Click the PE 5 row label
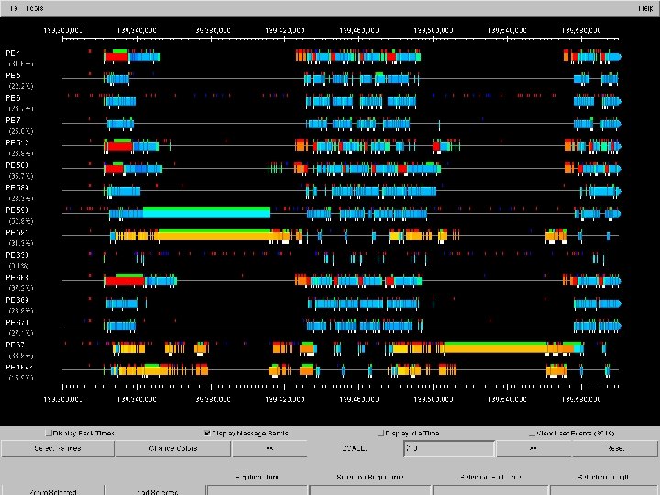 [13, 76]
